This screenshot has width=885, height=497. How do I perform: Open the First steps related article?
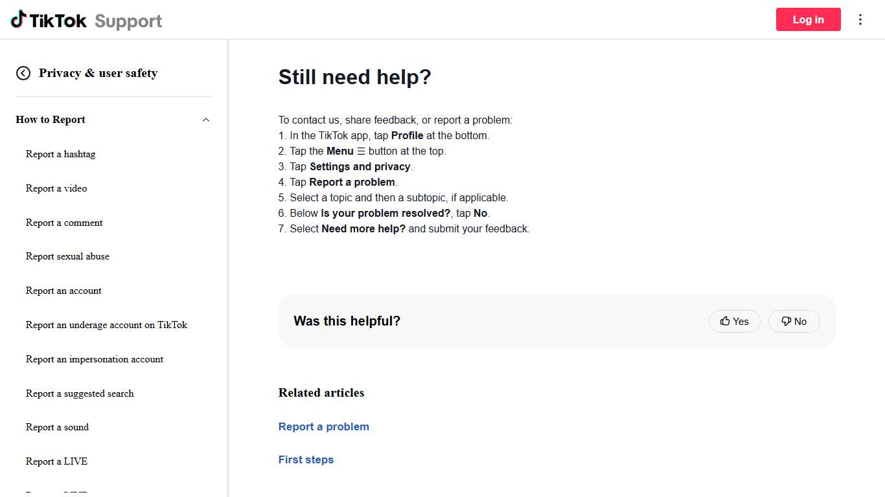point(306,459)
